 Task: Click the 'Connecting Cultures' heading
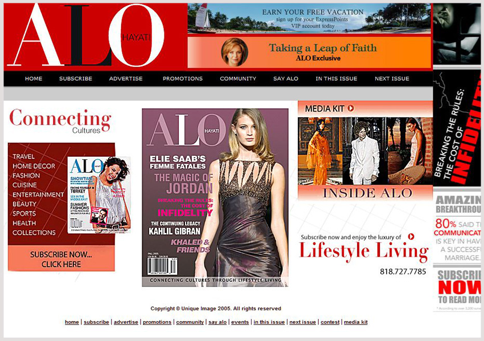click(x=60, y=121)
